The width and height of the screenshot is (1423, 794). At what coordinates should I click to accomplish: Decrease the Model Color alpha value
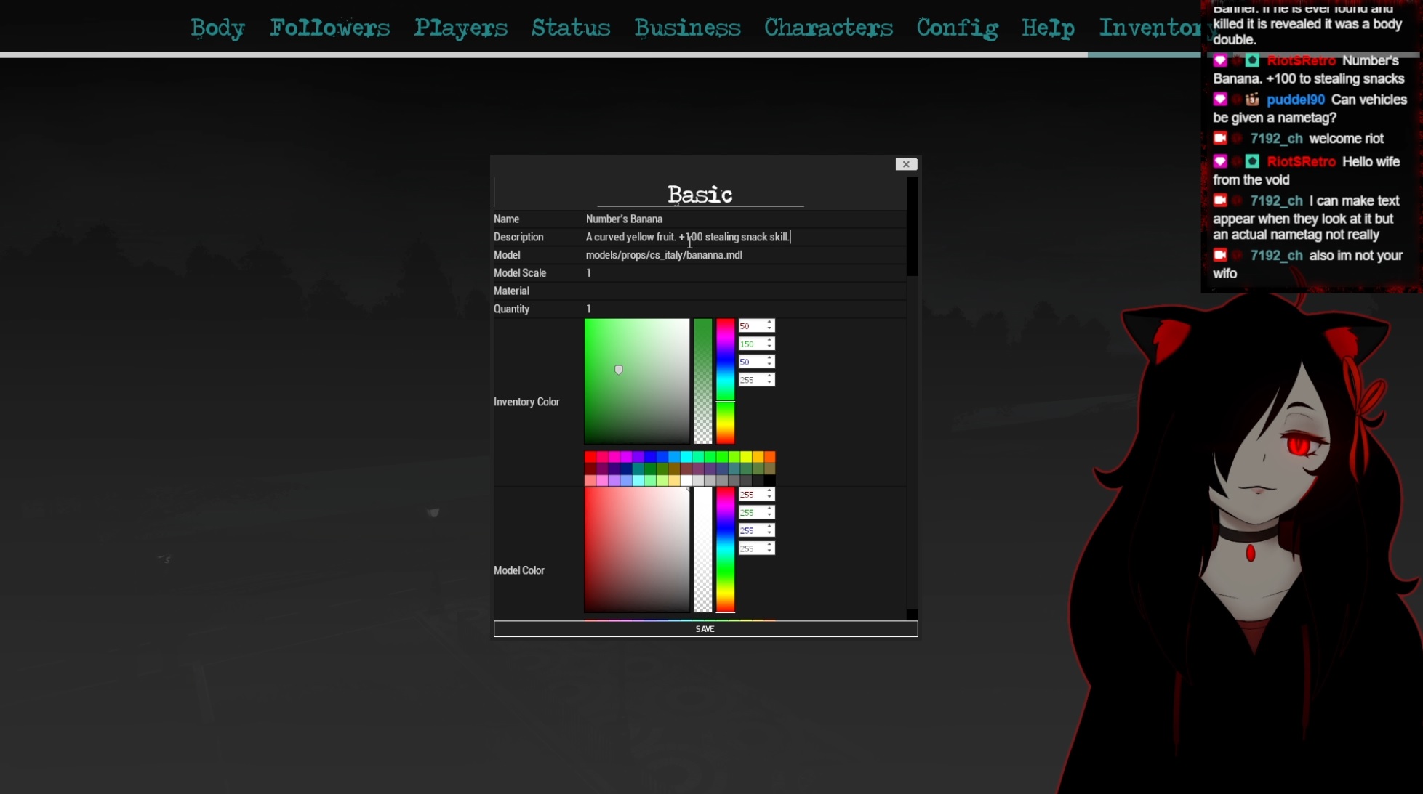(769, 551)
